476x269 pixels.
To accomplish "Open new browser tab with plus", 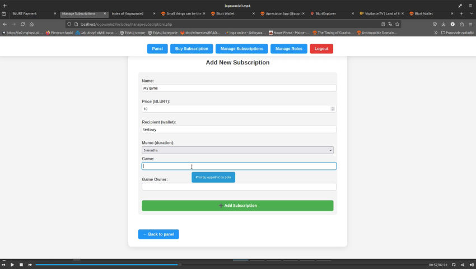I will point(461,13).
